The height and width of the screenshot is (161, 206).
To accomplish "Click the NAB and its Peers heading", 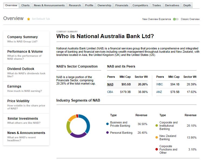I will (x=121, y=66).
